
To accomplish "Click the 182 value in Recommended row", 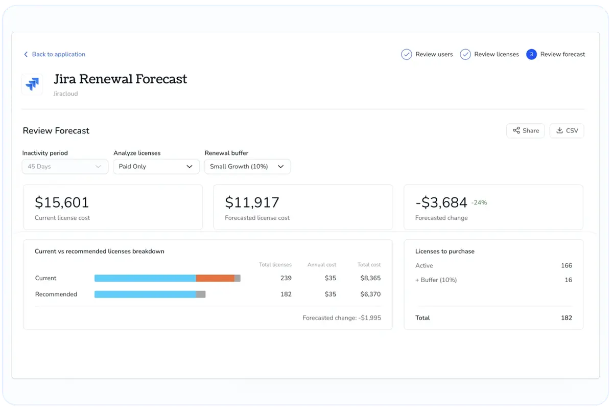I will click(286, 294).
